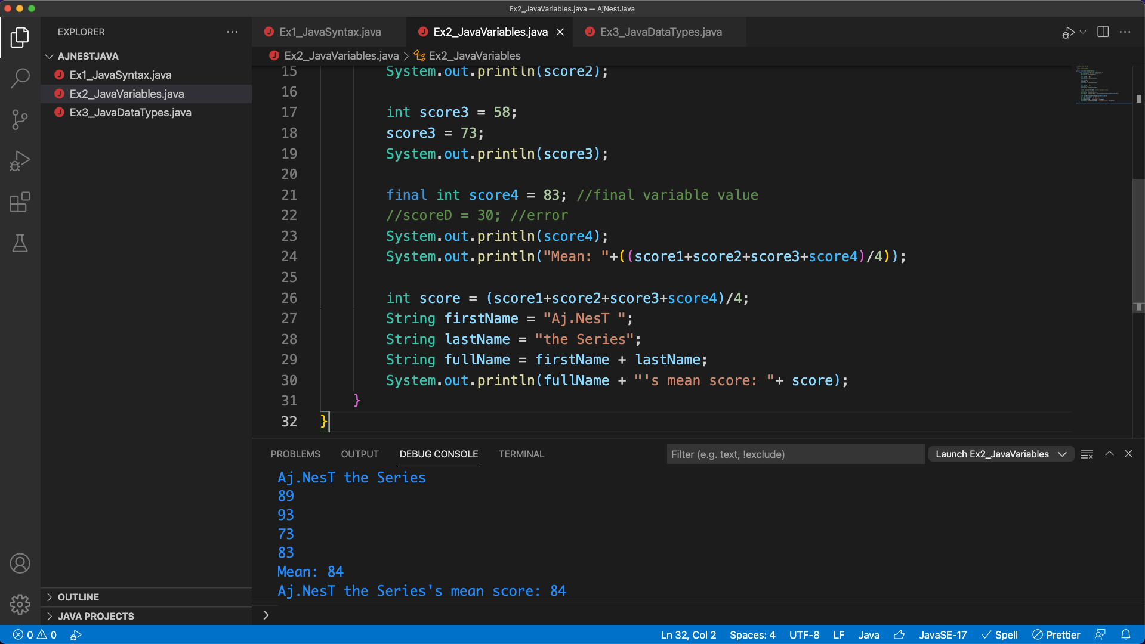The width and height of the screenshot is (1145, 644).
Task: Open the Testing beaker view
Action: pos(20,243)
